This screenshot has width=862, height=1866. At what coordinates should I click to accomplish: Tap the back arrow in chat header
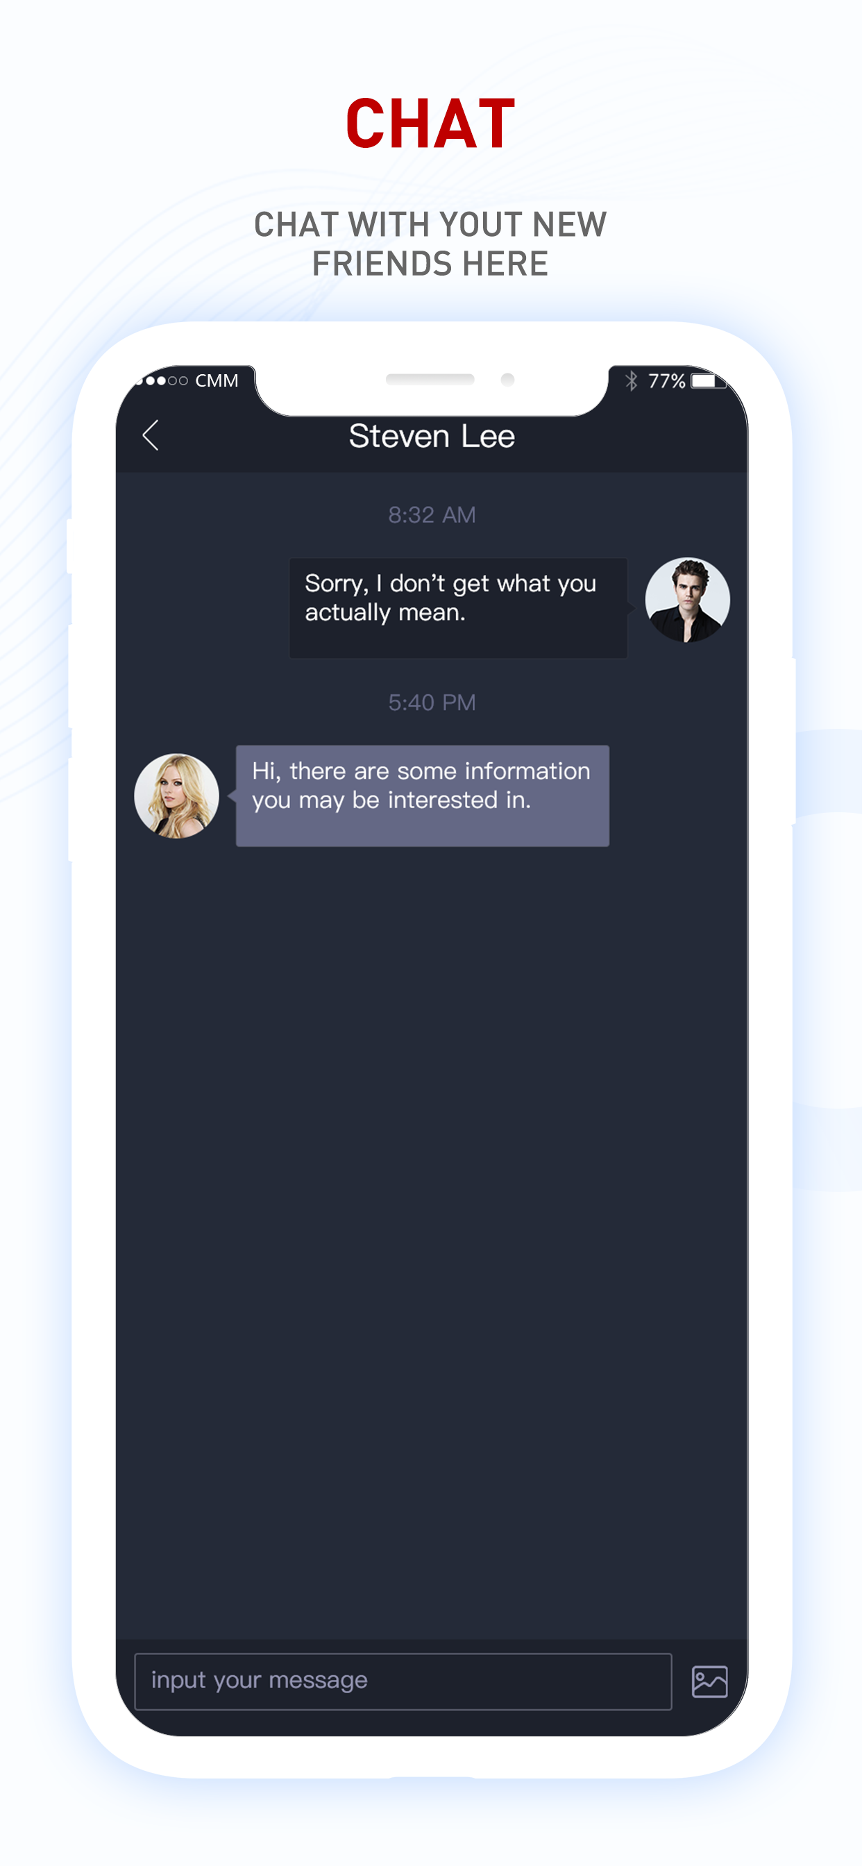point(151,435)
